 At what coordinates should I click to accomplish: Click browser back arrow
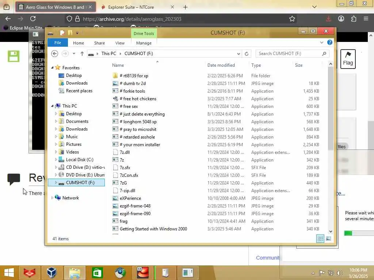8,19
